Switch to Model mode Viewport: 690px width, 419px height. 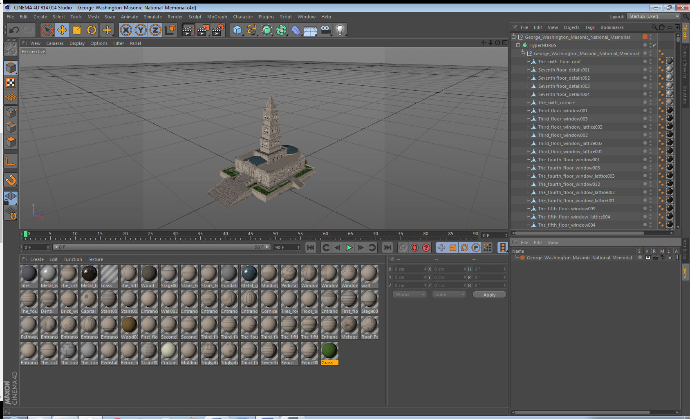pyautogui.click(x=11, y=68)
